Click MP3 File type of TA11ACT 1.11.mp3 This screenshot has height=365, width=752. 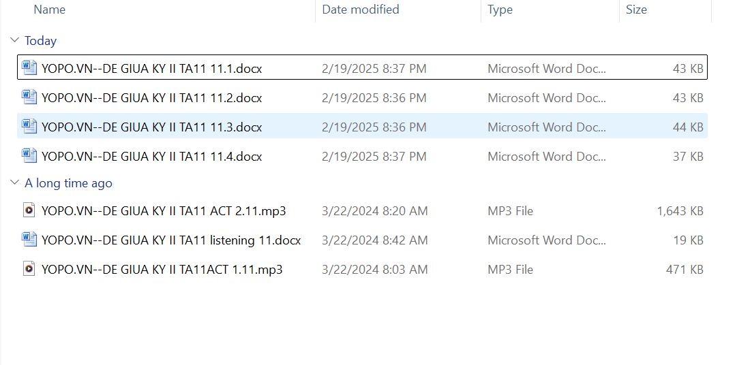click(x=510, y=270)
